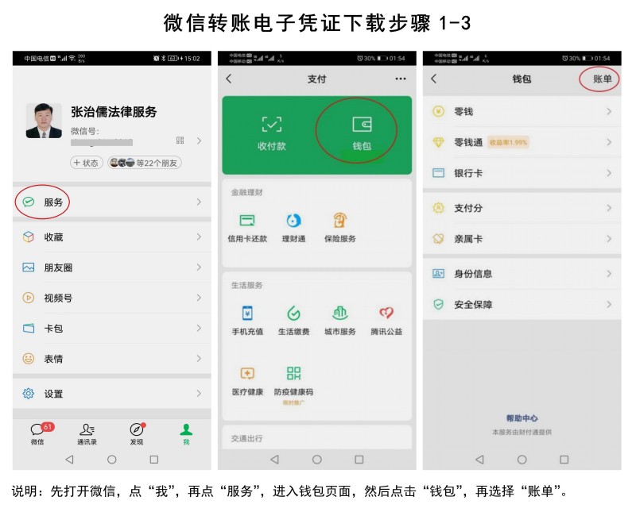Tap the 亲属卡 label text
636x508 pixels.
[468, 239]
